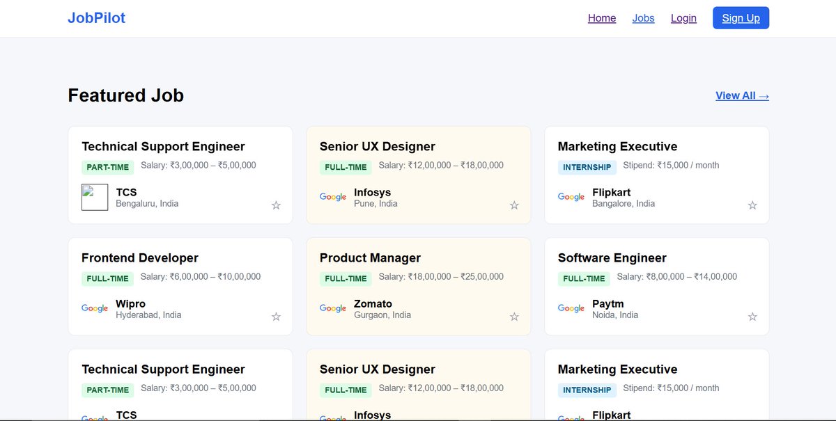Open the Software Engineer job title
The height and width of the screenshot is (421, 836).
pyautogui.click(x=612, y=257)
